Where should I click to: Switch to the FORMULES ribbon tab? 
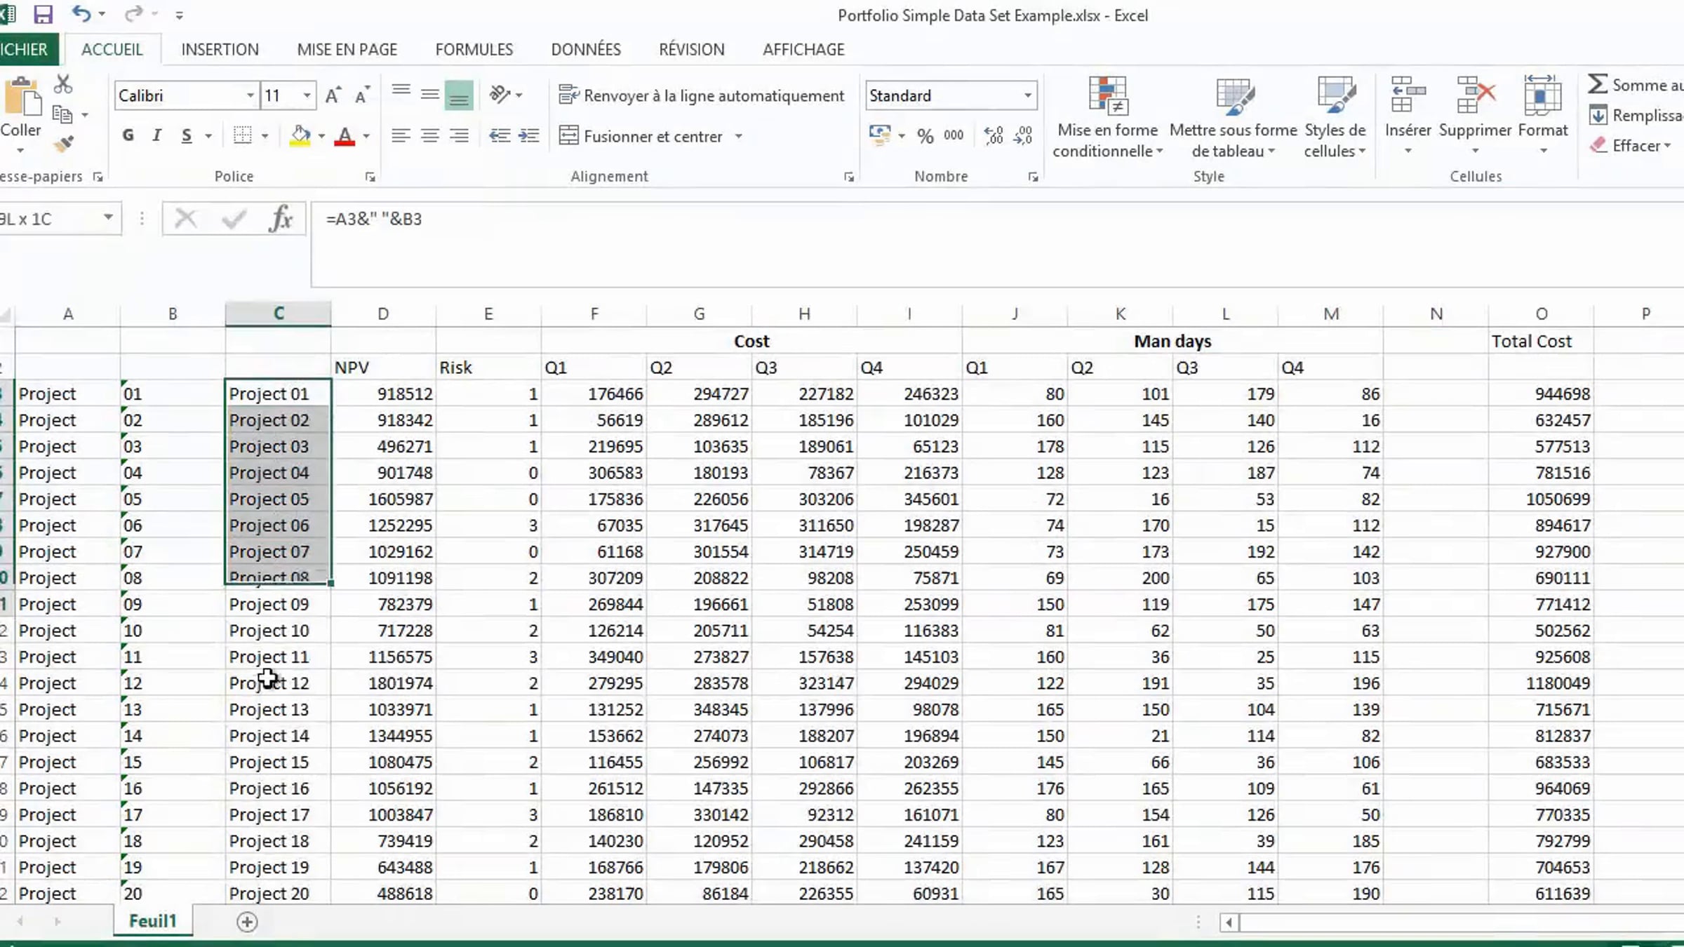pyautogui.click(x=474, y=49)
